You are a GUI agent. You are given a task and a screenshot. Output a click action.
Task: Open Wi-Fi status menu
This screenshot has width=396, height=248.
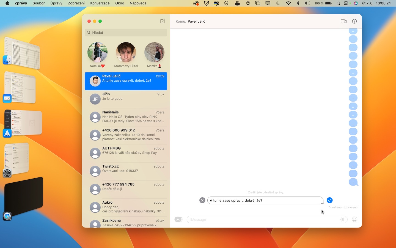288,3
